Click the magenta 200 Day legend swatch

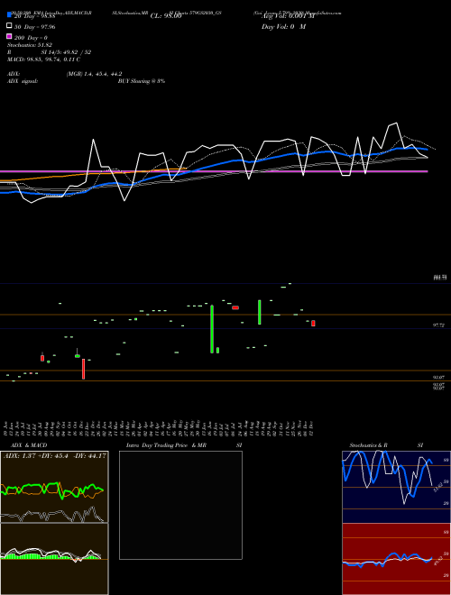(x=9, y=36)
